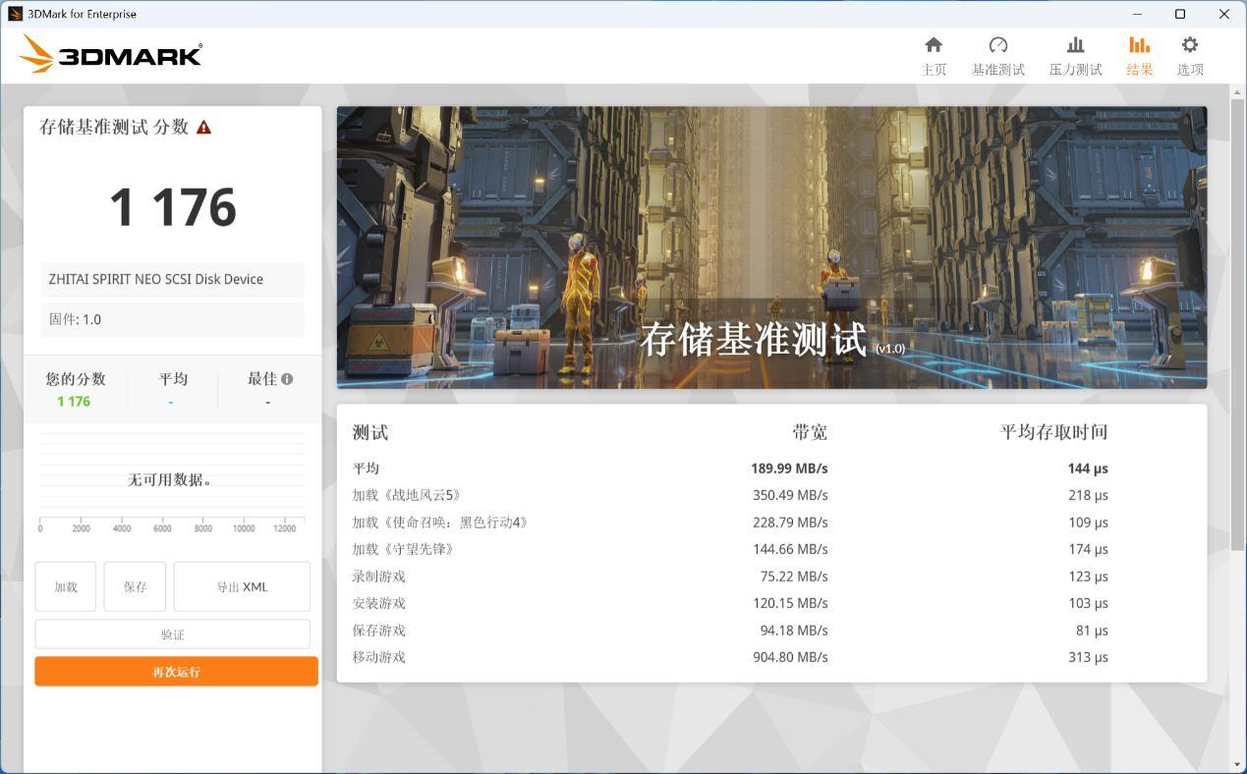Click the 导出 XML export button

242,586
